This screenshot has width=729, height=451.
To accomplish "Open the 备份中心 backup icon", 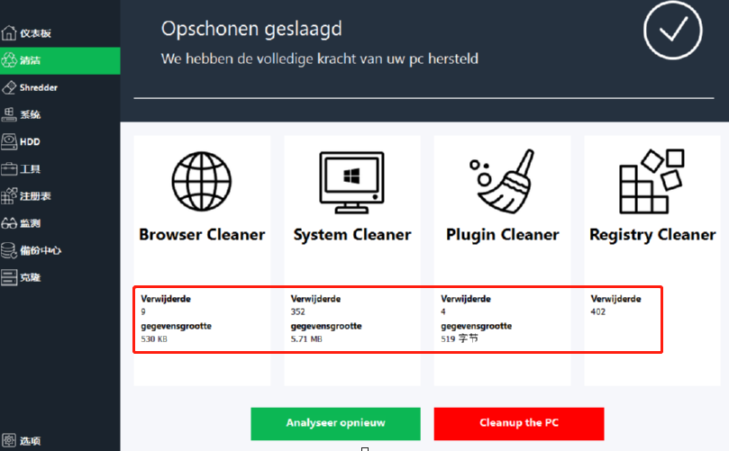I will [9, 250].
